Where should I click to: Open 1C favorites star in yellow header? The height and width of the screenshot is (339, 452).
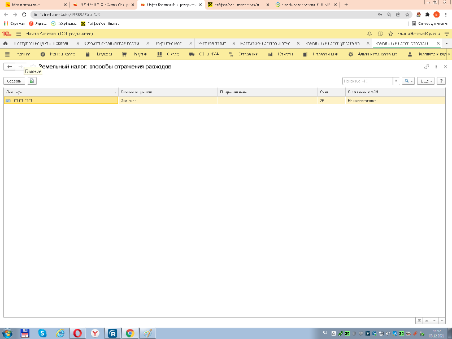click(390, 34)
